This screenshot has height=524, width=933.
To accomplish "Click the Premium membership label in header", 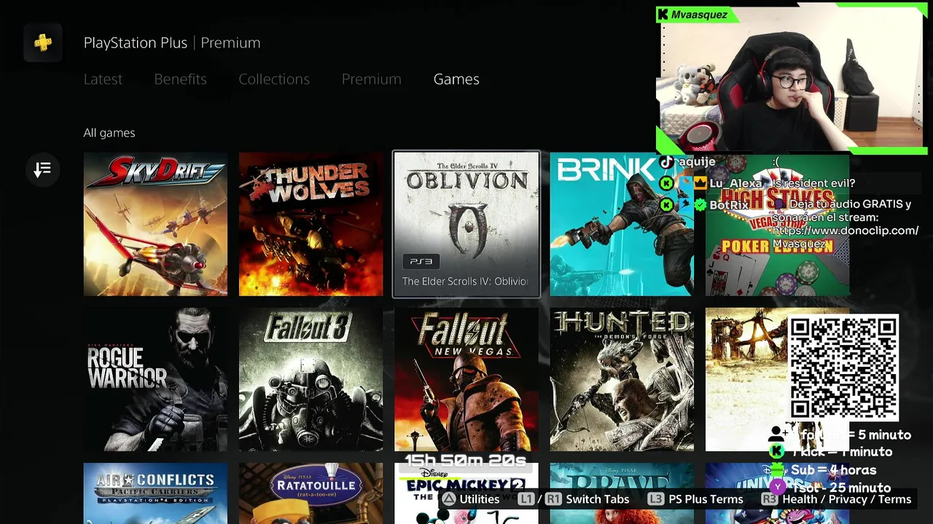I will coord(230,43).
